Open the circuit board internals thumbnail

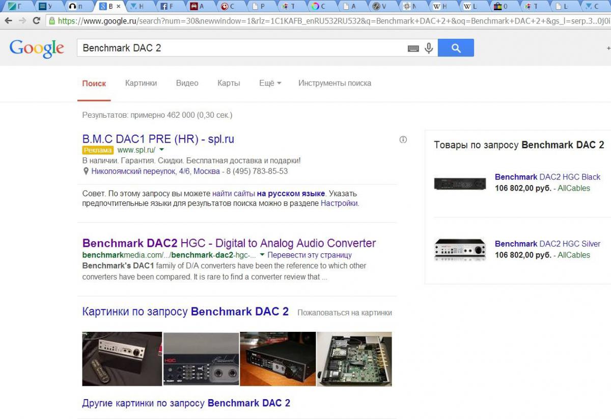[354, 359]
